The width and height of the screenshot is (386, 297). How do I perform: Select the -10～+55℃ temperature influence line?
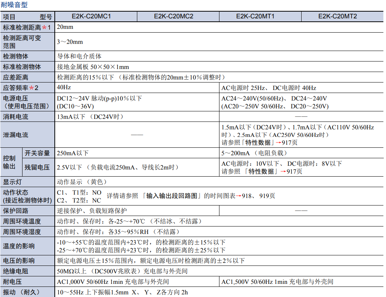(141, 242)
